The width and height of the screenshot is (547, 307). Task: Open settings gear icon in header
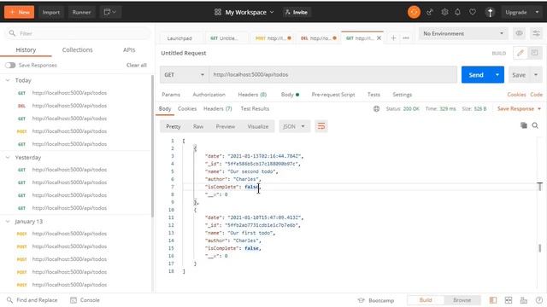tap(444, 12)
